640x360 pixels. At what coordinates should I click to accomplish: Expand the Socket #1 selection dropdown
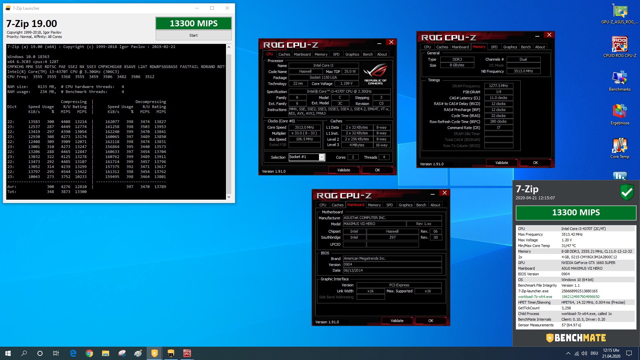coord(322,157)
